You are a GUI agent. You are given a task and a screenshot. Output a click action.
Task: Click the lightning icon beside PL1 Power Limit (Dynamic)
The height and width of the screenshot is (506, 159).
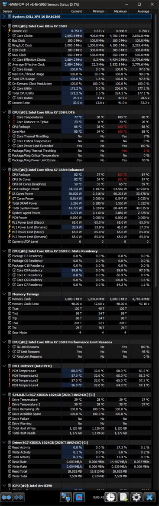10,227
